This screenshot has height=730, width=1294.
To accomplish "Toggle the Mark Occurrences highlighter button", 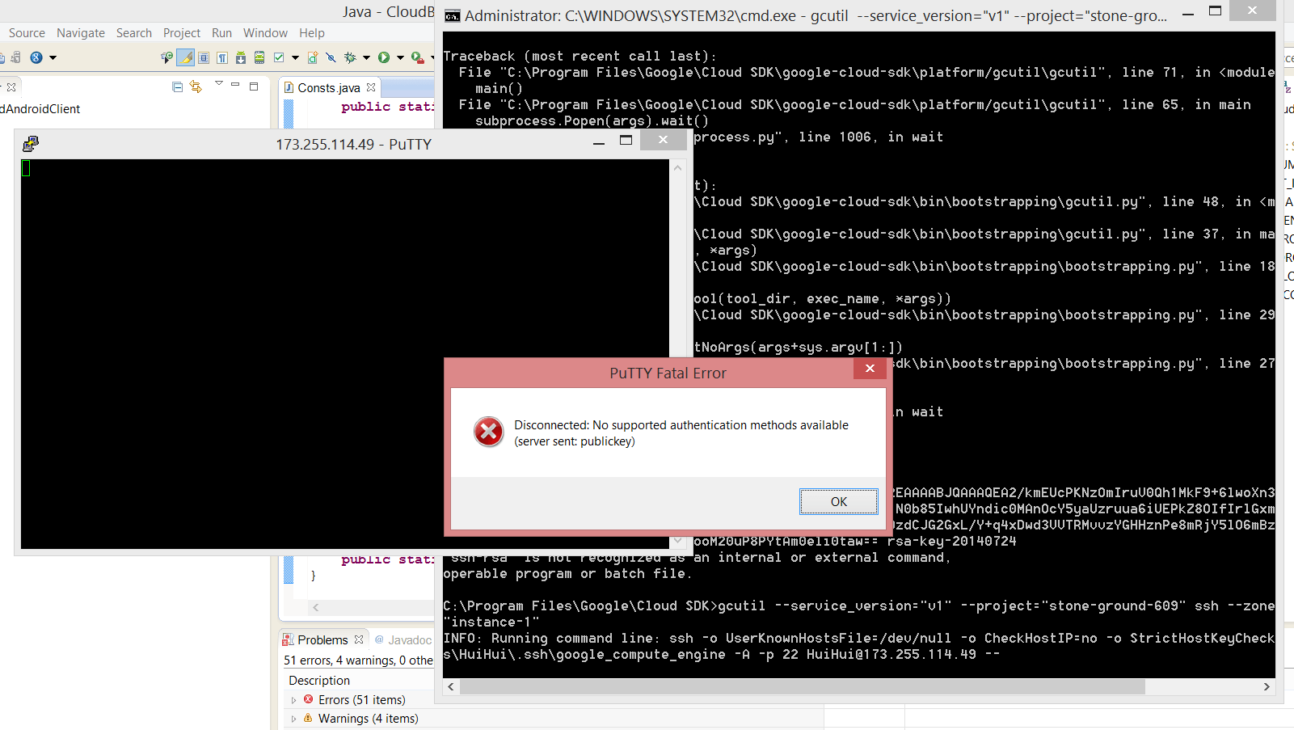I will [186, 57].
